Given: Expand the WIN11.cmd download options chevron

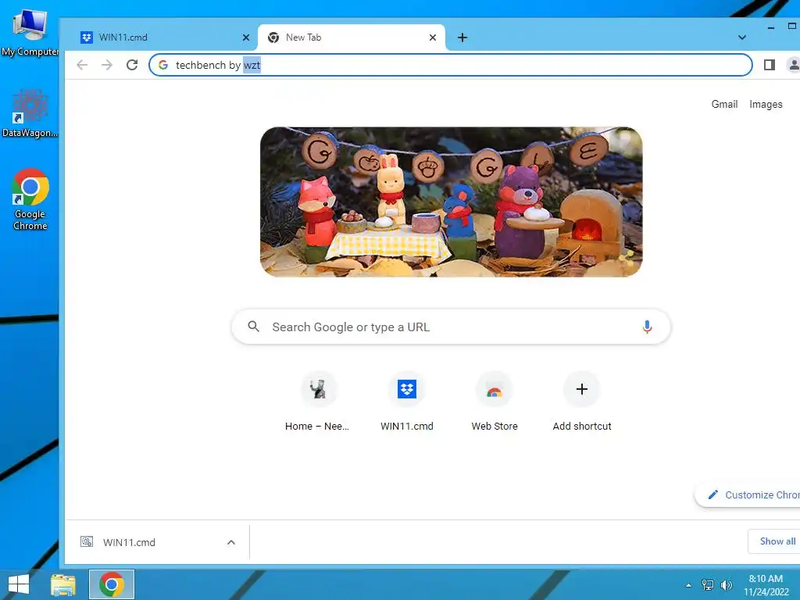Looking at the screenshot, I should pos(231,542).
